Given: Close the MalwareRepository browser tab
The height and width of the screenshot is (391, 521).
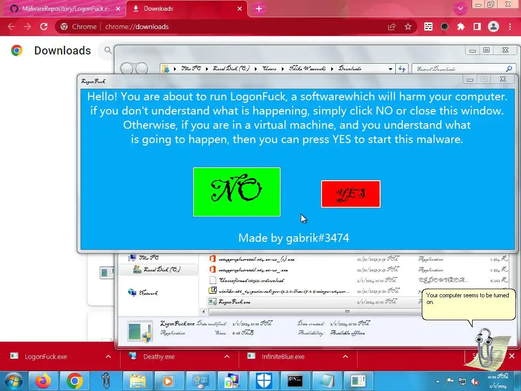Looking at the screenshot, I should (118, 9).
